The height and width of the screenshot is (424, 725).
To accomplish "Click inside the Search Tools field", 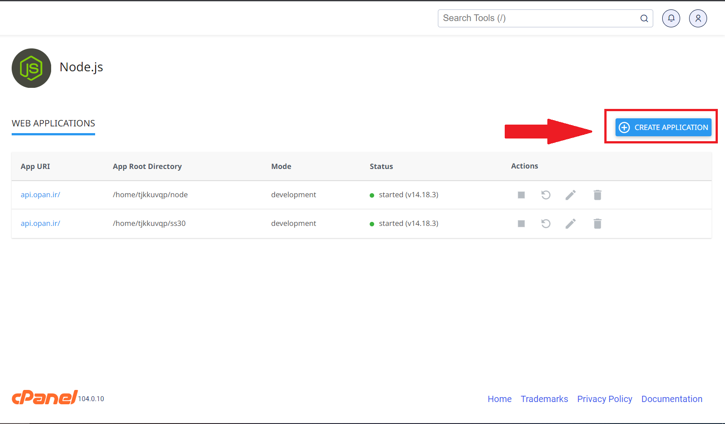I will (516, 18).
